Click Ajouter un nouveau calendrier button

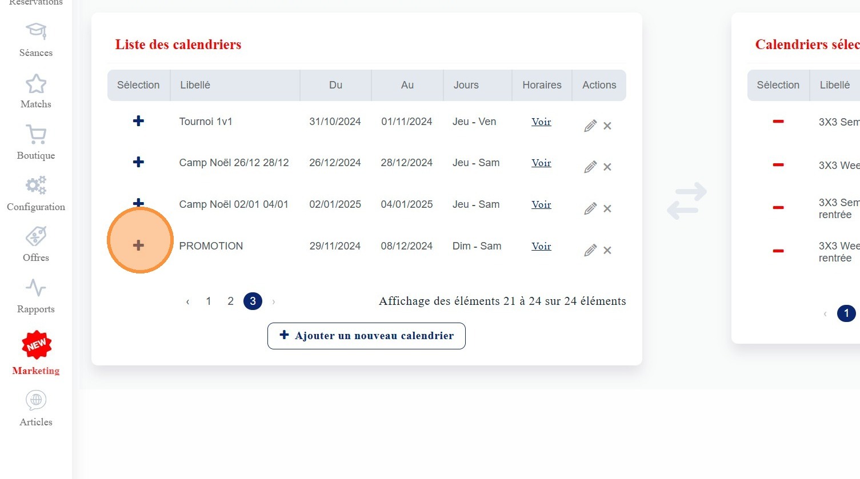(x=366, y=336)
